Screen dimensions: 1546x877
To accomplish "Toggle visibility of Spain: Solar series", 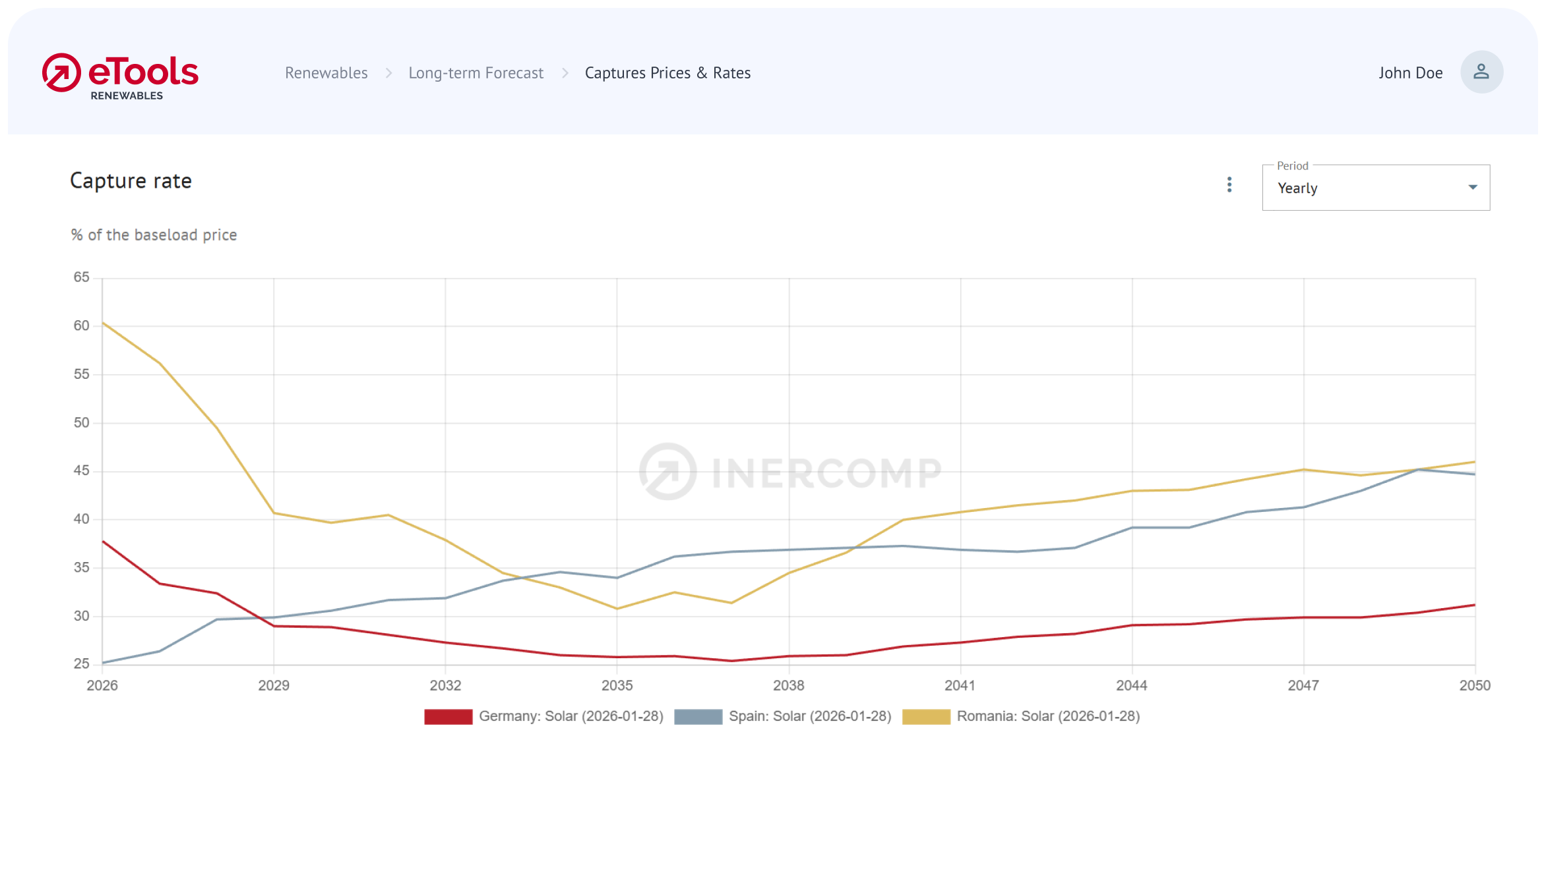I will (x=810, y=716).
